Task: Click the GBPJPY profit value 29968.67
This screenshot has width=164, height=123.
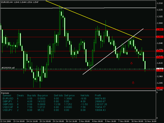Action: click(100, 101)
